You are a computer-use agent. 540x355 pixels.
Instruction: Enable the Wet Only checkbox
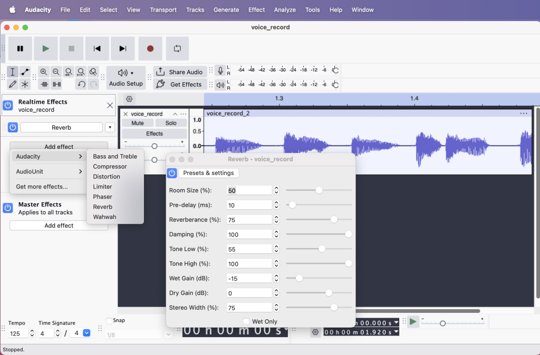tap(246, 321)
